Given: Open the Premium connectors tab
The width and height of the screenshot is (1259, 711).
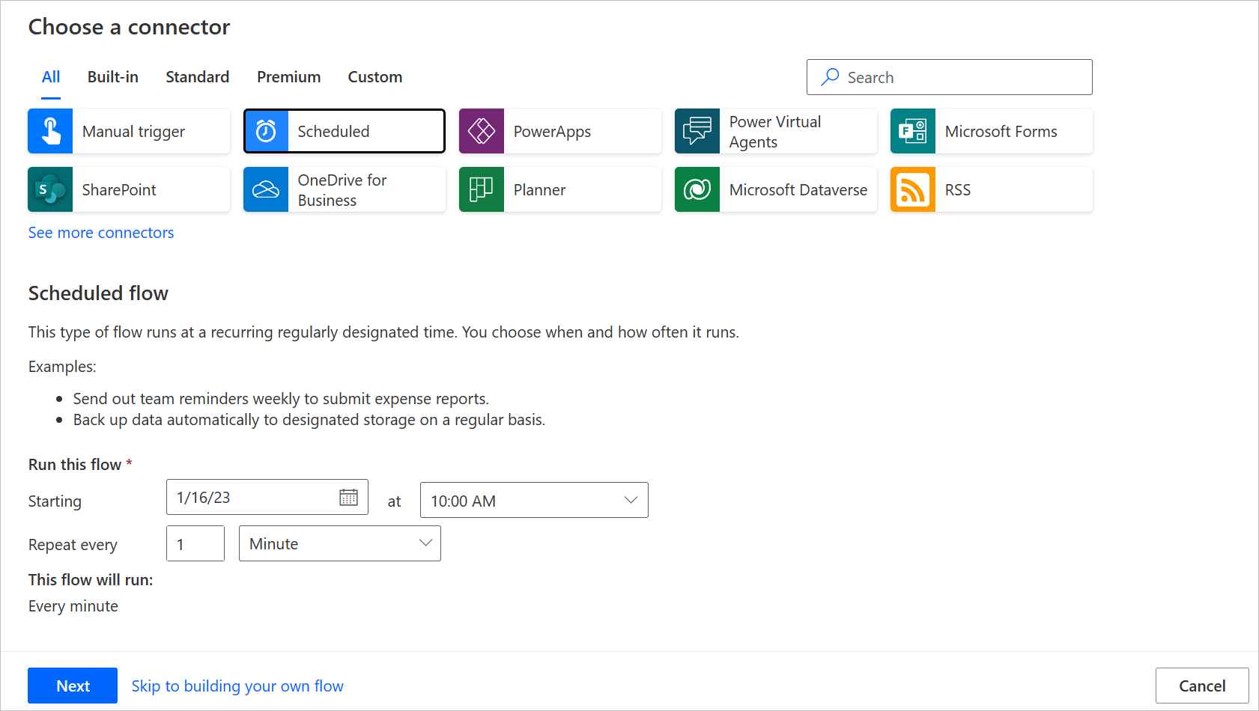Looking at the screenshot, I should [289, 77].
